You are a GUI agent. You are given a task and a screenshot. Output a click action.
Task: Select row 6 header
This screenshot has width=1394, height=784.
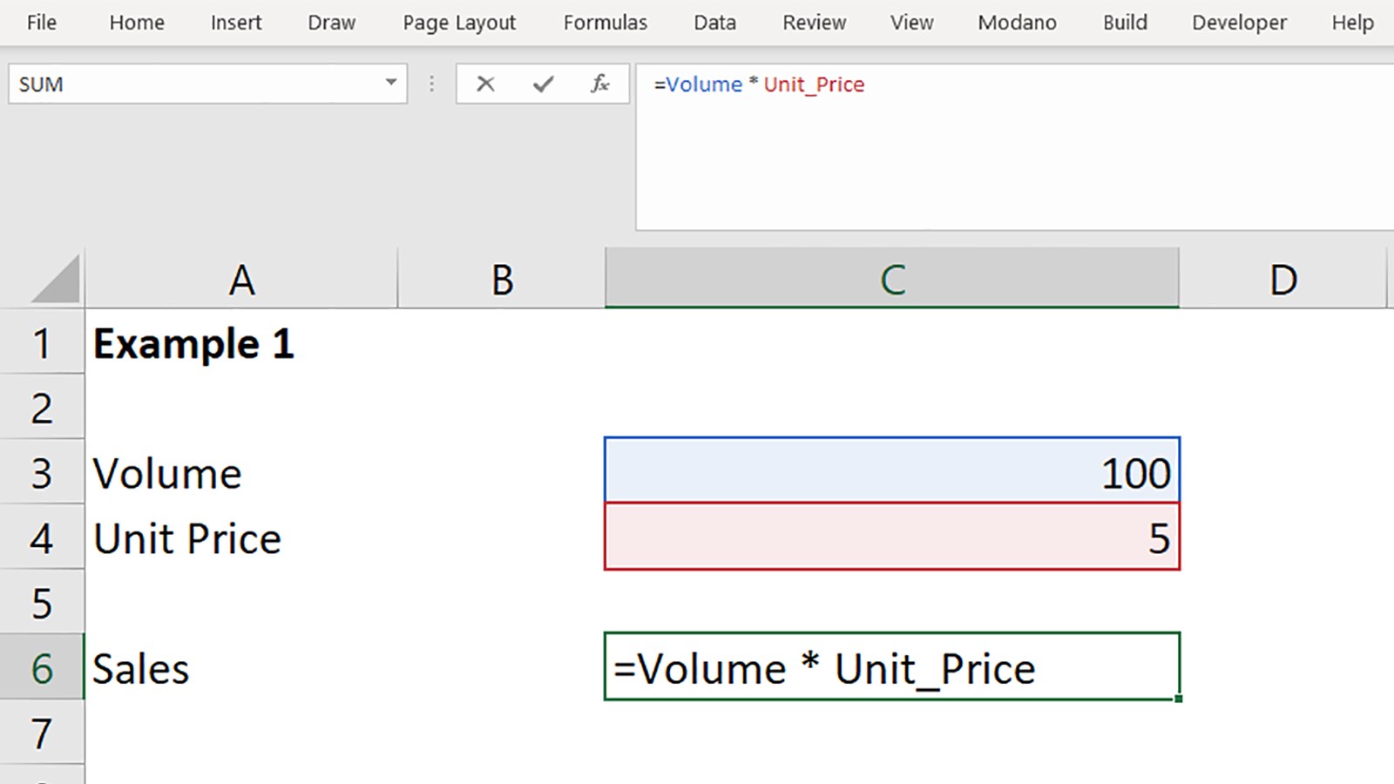click(x=42, y=668)
